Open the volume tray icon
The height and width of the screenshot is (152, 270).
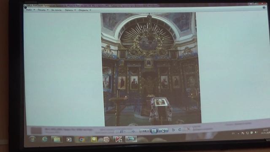[x=256, y=132]
